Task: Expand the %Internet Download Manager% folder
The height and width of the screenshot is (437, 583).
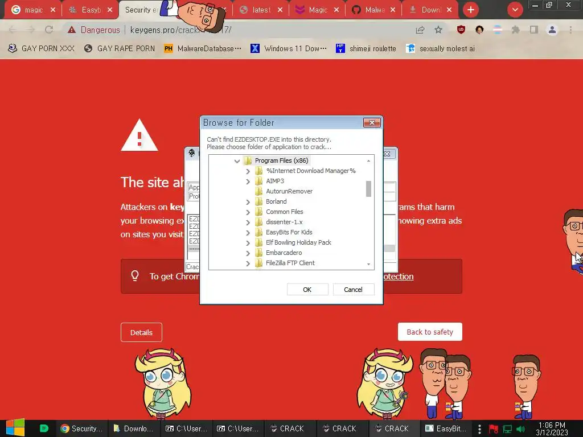Action: click(x=248, y=171)
